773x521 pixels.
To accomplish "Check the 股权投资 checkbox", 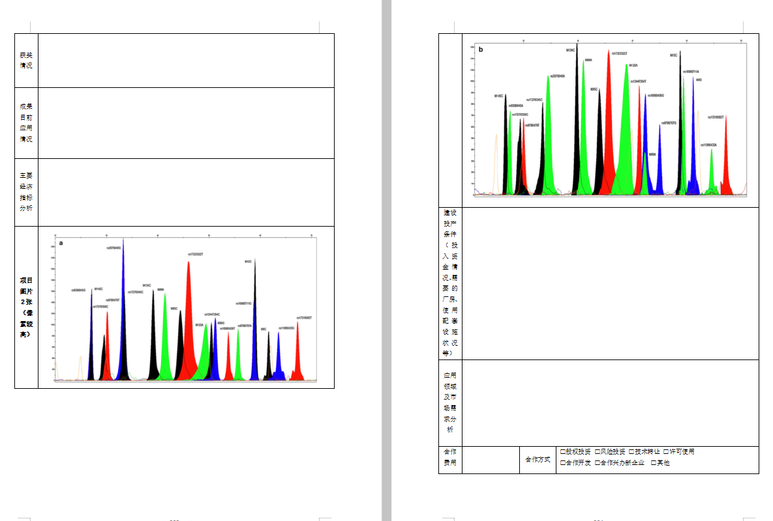I will click(563, 451).
